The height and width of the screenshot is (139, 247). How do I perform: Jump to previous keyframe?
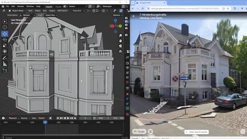61,118
